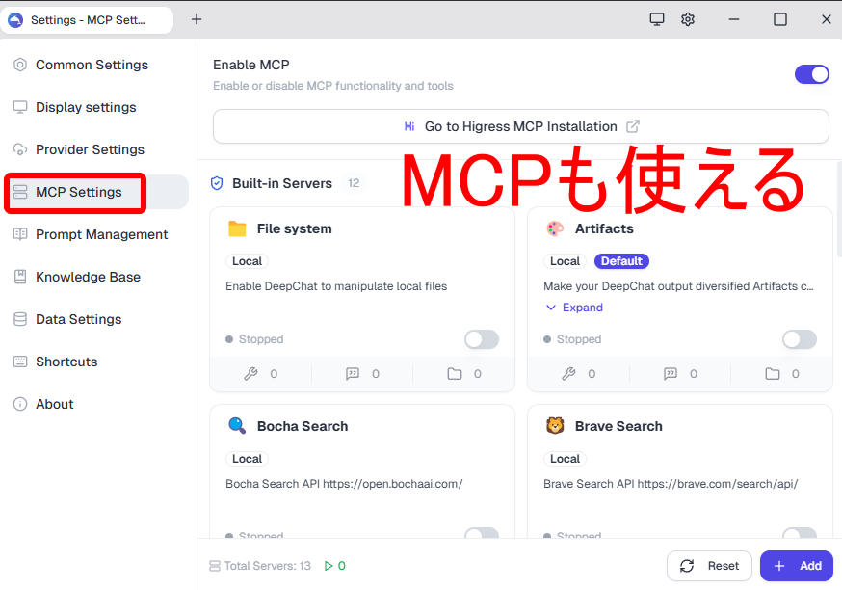Toggle the Enable MCP switch
The height and width of the screenshot is (590, 842).
tap(812, 74)
